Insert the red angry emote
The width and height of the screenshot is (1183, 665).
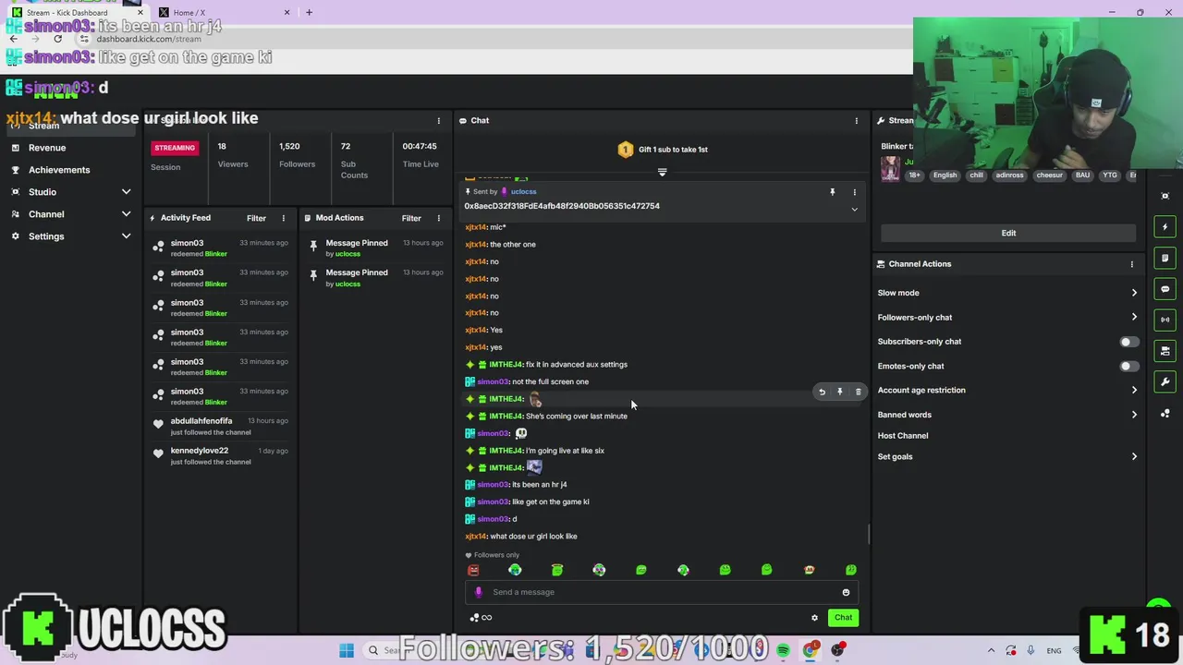click(473, 570)
